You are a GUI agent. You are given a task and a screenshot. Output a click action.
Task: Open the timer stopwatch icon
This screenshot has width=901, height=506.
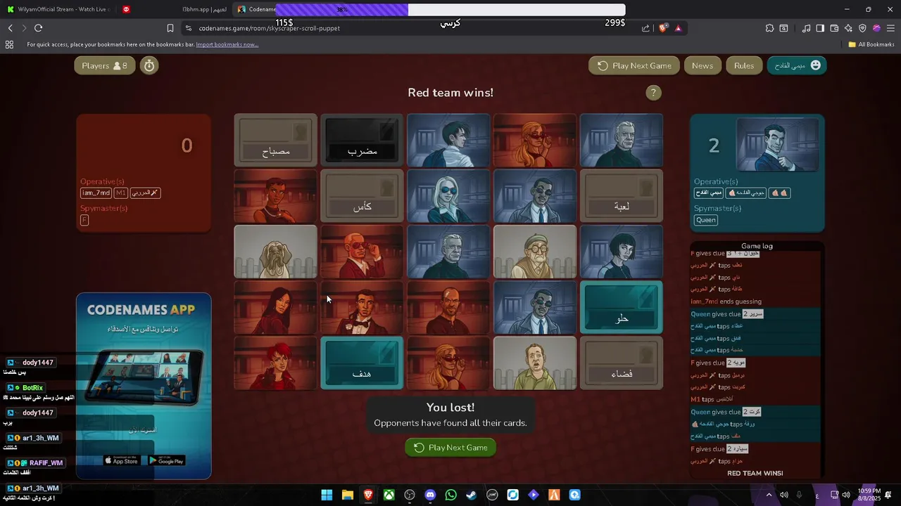pos(149,65)
